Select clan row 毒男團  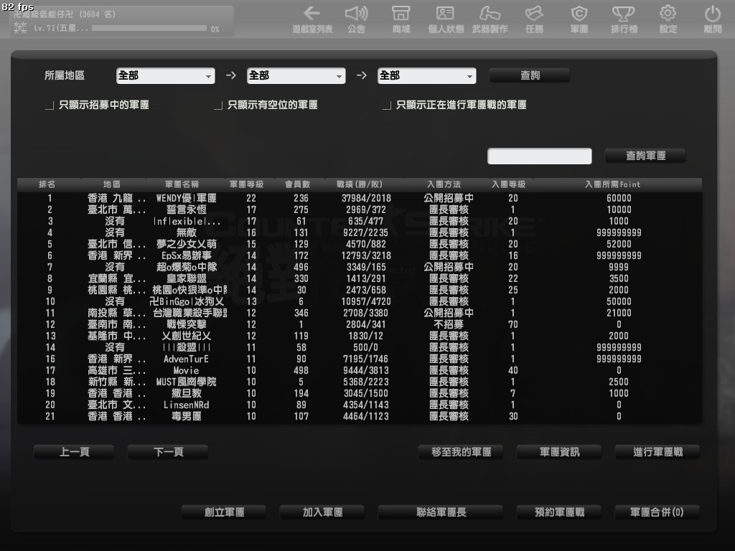pos(360,416)
